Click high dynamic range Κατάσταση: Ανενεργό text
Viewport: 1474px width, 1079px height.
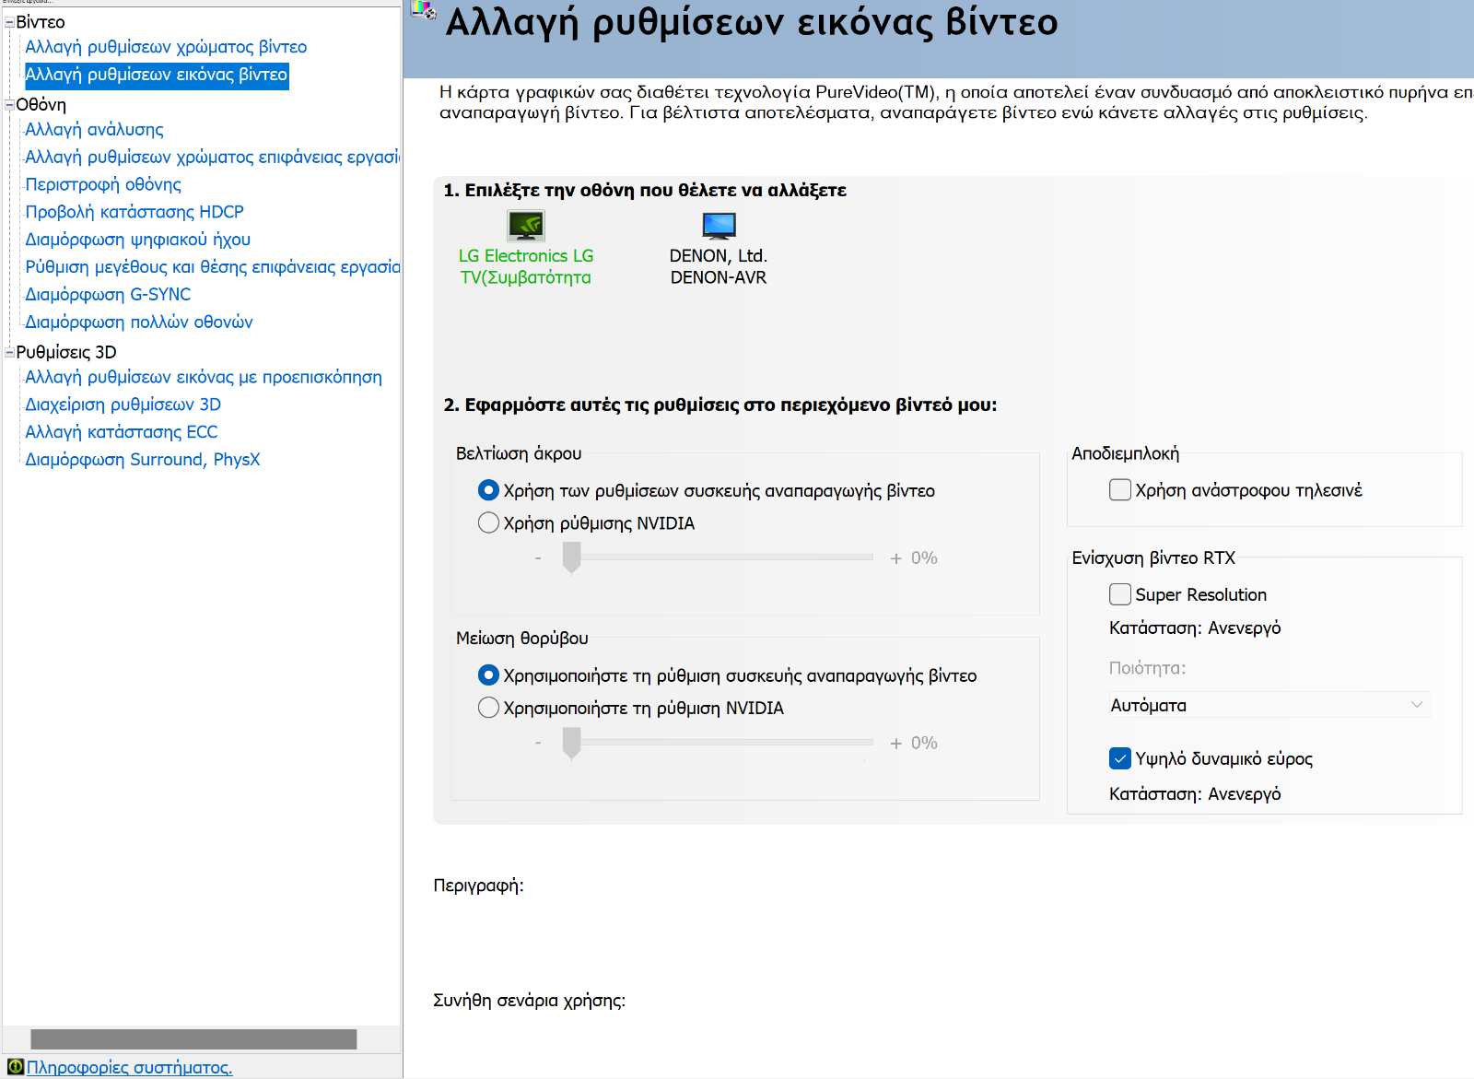tap(1195, 793)
